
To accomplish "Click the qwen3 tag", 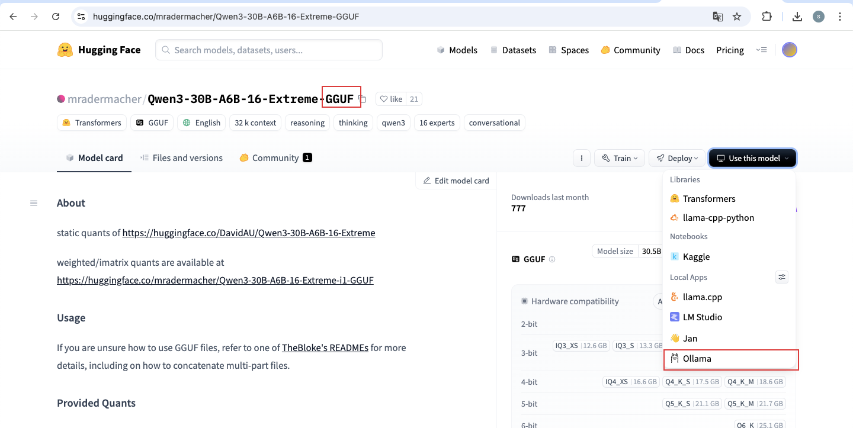I will [393, 123].
